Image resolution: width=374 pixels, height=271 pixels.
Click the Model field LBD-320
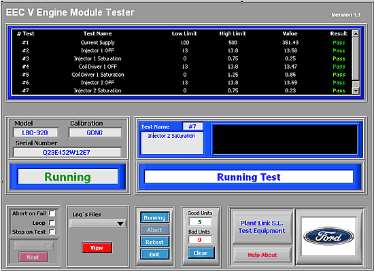(35, 132)
